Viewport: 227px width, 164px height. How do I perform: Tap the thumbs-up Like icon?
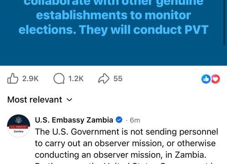(x=13, y=78)
